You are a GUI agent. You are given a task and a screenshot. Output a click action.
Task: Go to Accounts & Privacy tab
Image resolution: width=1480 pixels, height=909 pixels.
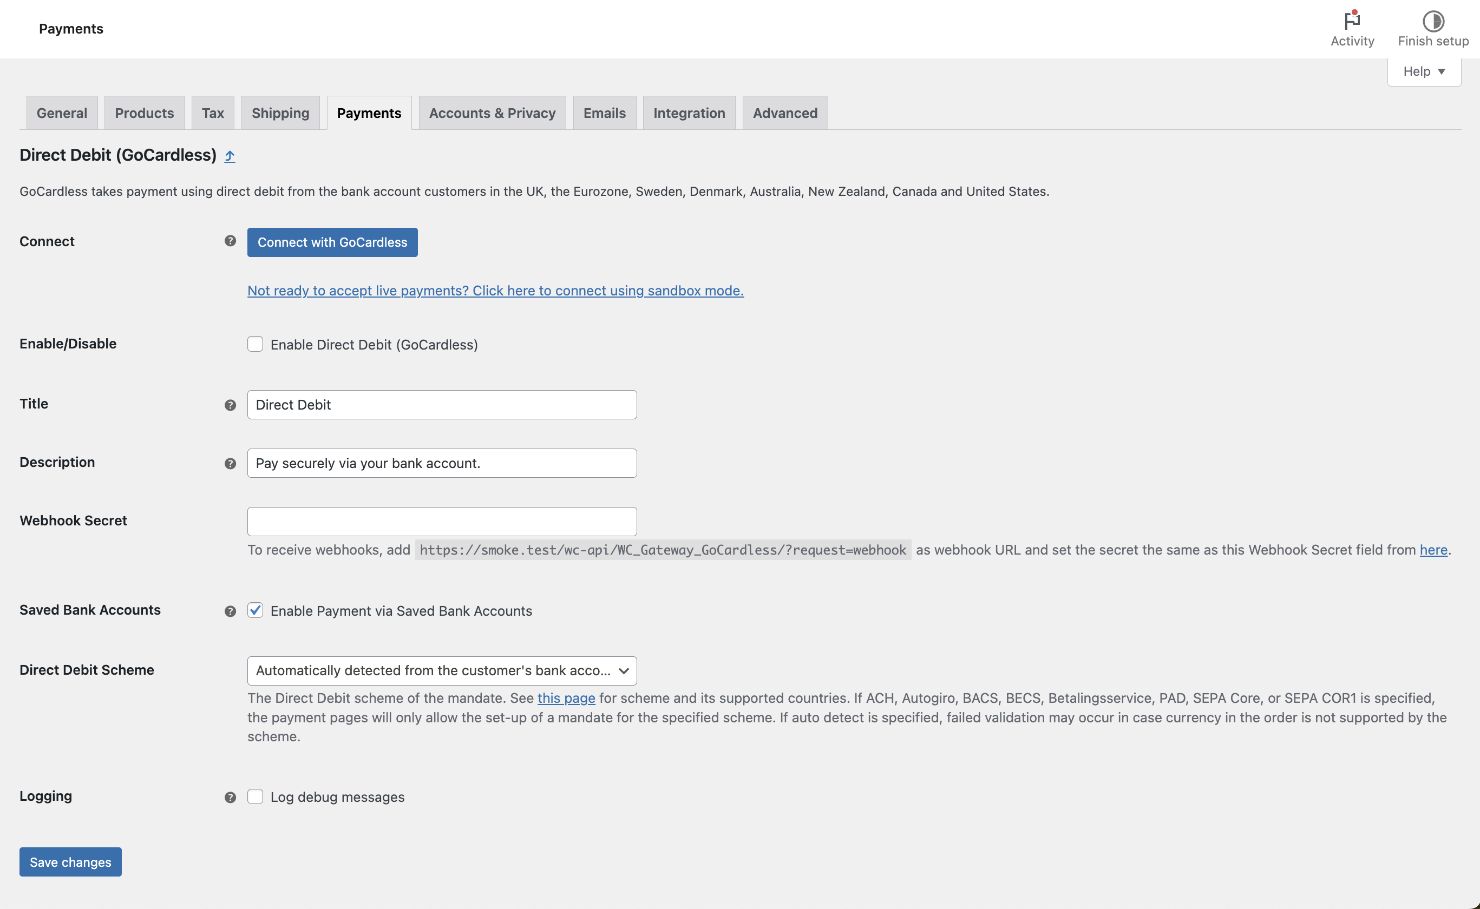[492, 113]
